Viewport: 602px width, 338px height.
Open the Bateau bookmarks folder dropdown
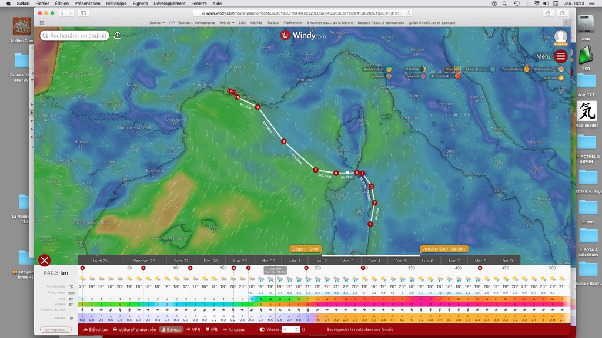[157, 23]
